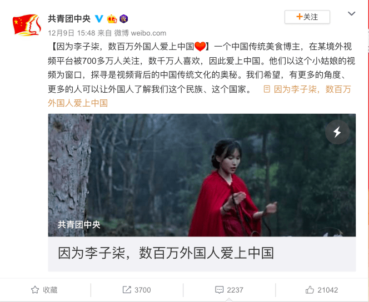This screenshot has height=302, width=369.
Task: Play the video thumbnail of woman in red
Action: [202, 175]
